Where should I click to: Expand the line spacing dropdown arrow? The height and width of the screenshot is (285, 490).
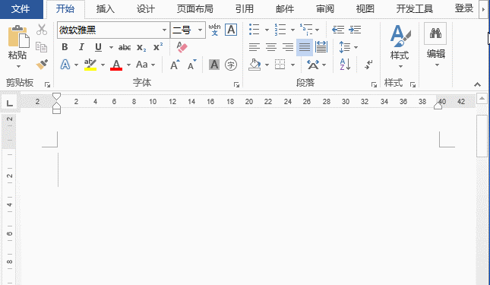[356, 47]
